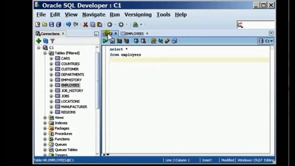Open the View menu

[x=71, y=14]
